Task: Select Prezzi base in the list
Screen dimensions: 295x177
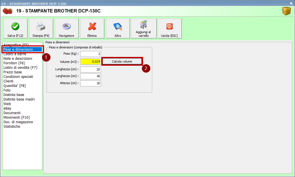Action: (x=13, y=72)
